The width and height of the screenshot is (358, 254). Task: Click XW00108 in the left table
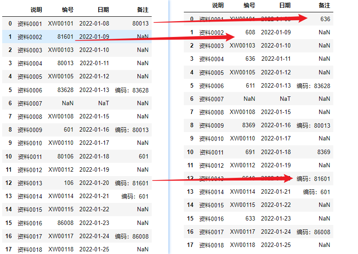tap(61, 117)
